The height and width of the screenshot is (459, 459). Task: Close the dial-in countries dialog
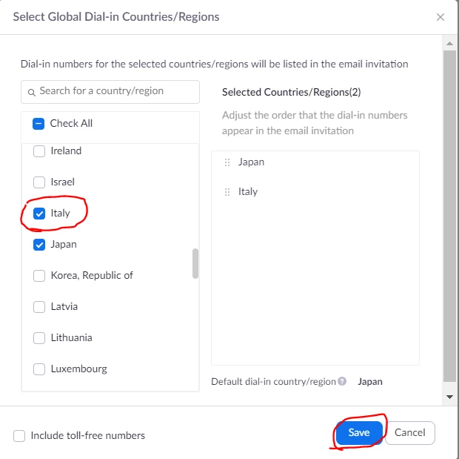[x=440, y=17]
